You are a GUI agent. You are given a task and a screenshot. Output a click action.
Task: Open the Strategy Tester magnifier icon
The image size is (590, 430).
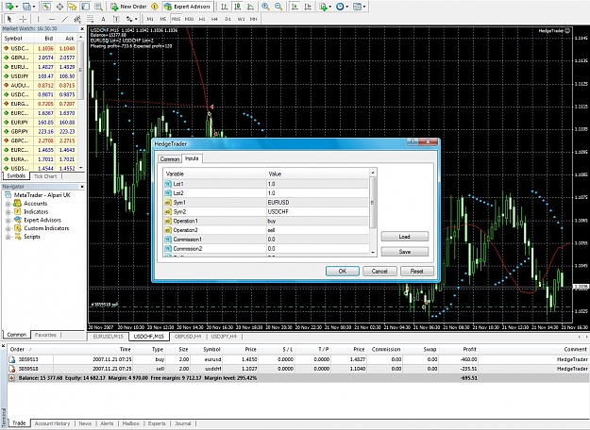click(98, 7)
